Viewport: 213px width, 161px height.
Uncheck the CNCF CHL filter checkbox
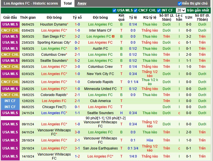tap(135, 10)
